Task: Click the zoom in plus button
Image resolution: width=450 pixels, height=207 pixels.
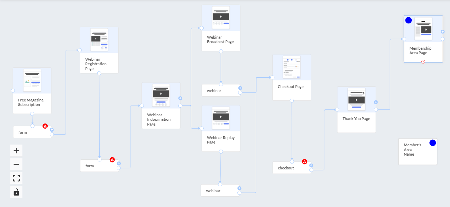Action: click(16, 150)
